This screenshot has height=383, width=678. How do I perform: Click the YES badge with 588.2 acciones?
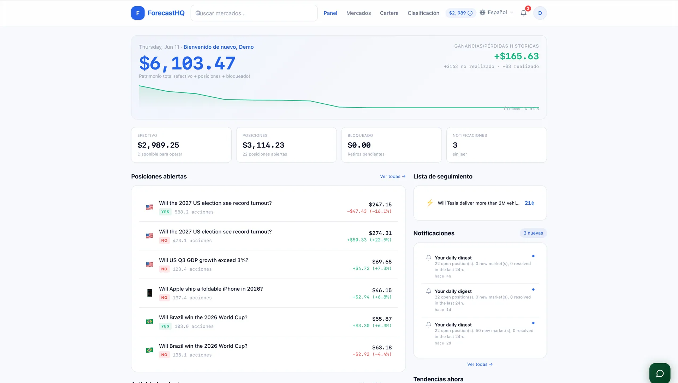click(x=165, y=212)
